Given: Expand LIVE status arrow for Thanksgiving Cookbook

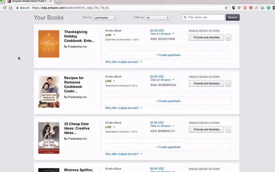Looking at the screenshot, I should pyautogui.click(x=114, y=35).
